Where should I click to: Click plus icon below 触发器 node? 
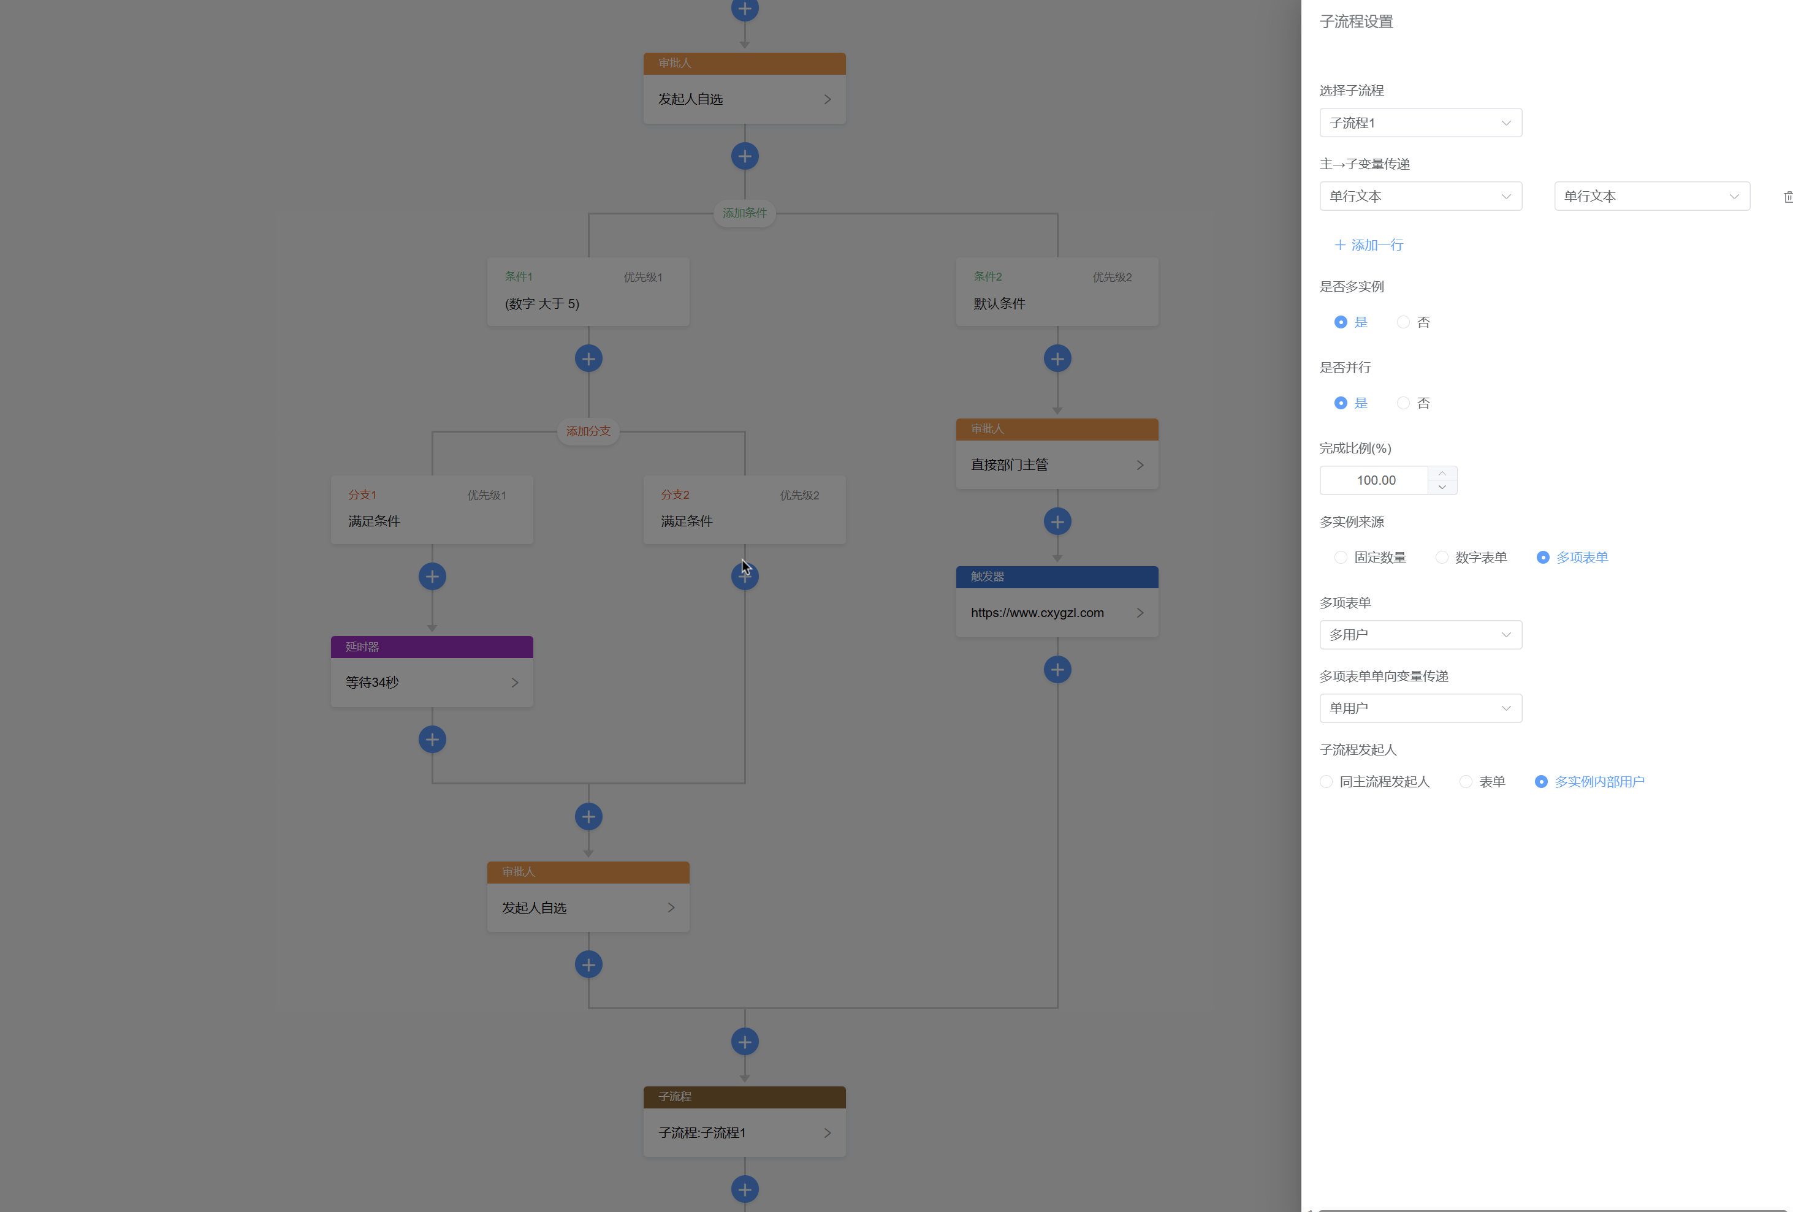[x=1057, y=669]
